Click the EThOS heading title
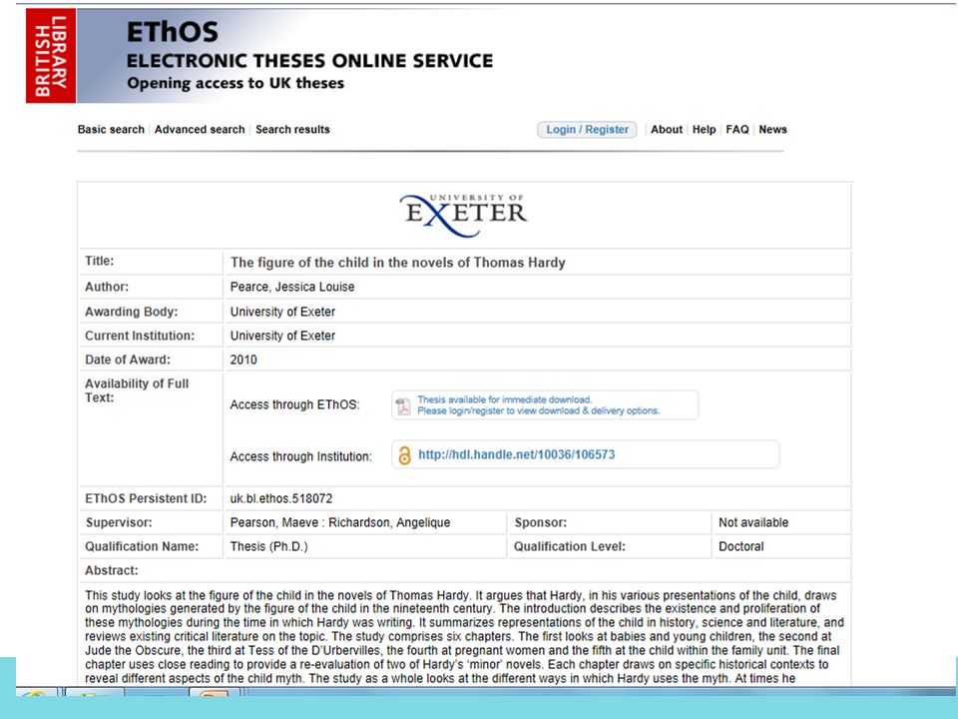Viewport: 958px width, 719px height. [173, 32]
